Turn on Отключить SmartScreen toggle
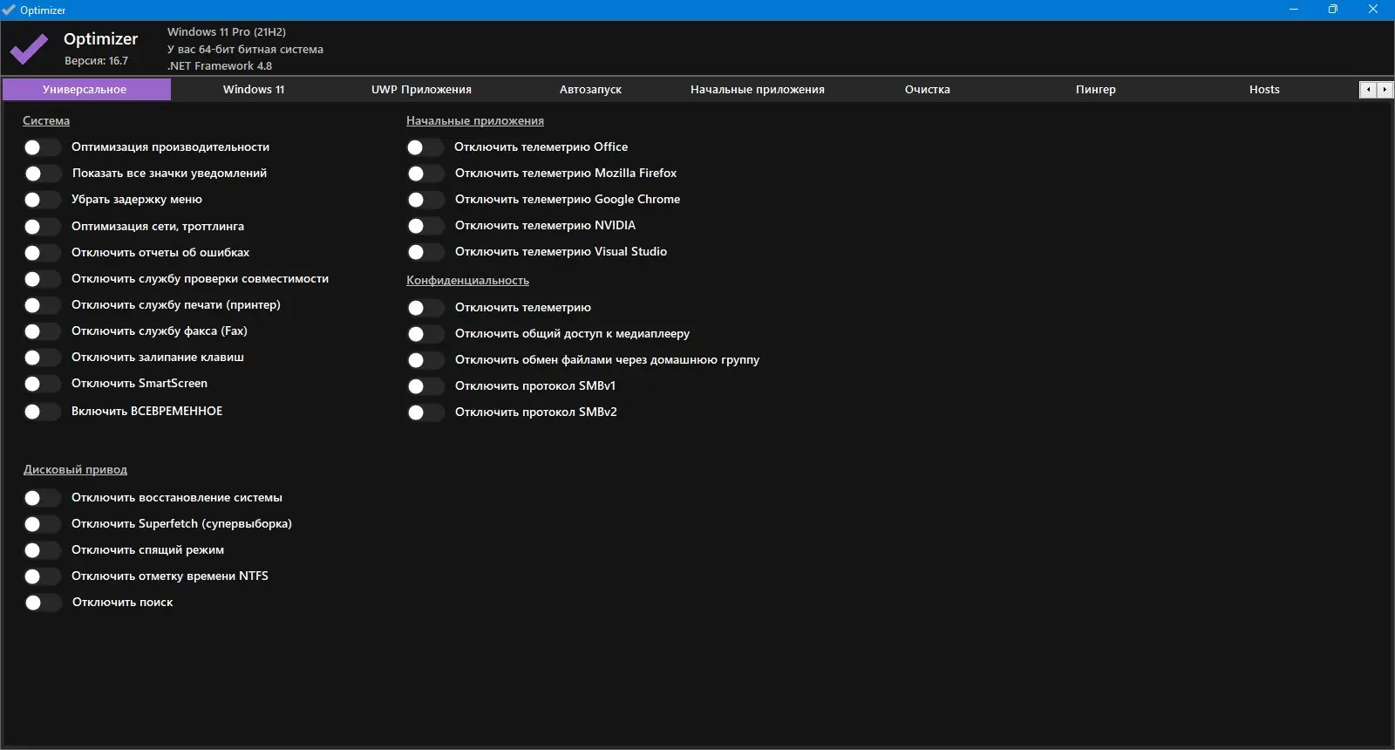1395x750 pixels. click(42, 384)
